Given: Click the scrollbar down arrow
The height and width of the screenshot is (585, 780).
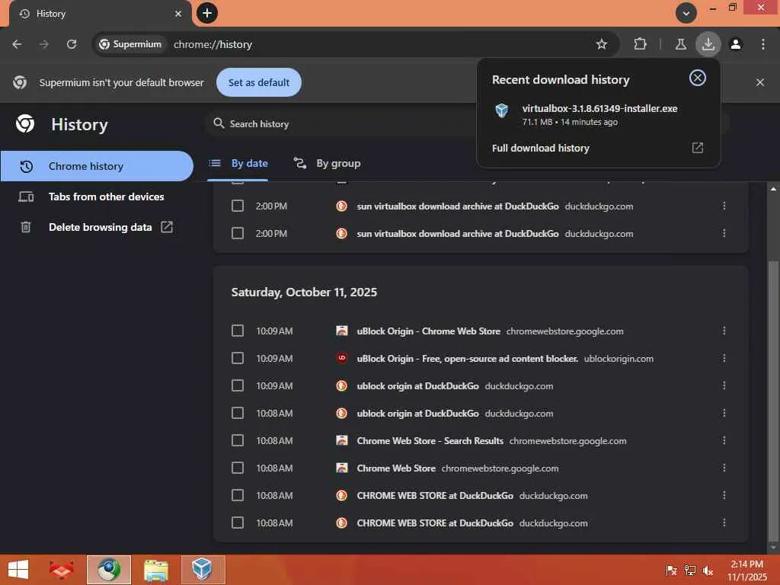Looking at the screenshot, I should (x=772, y=548).
